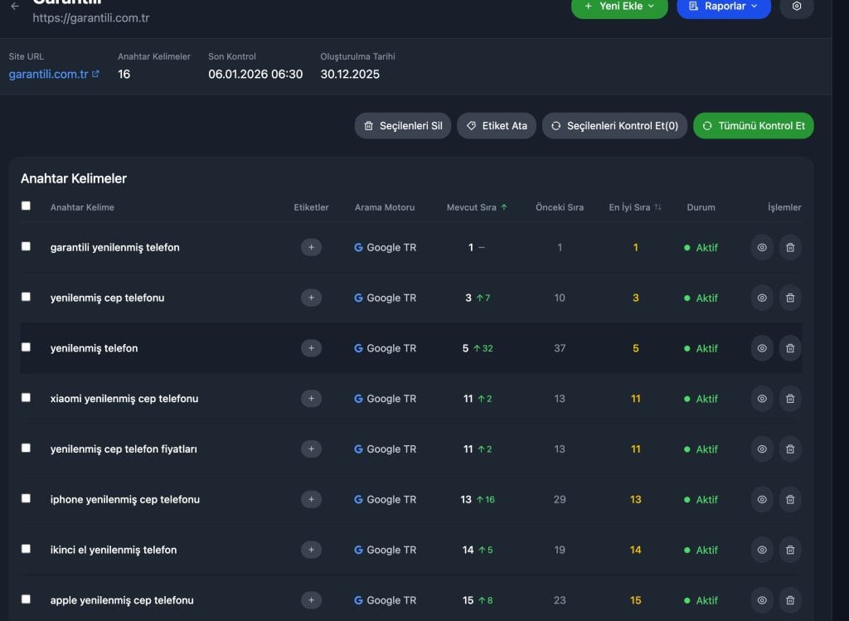This screenshot has width=849, height=621.
Task: View details of 'yenilenmiş telefon' via eye icon
Action: (x=762, y=348)
